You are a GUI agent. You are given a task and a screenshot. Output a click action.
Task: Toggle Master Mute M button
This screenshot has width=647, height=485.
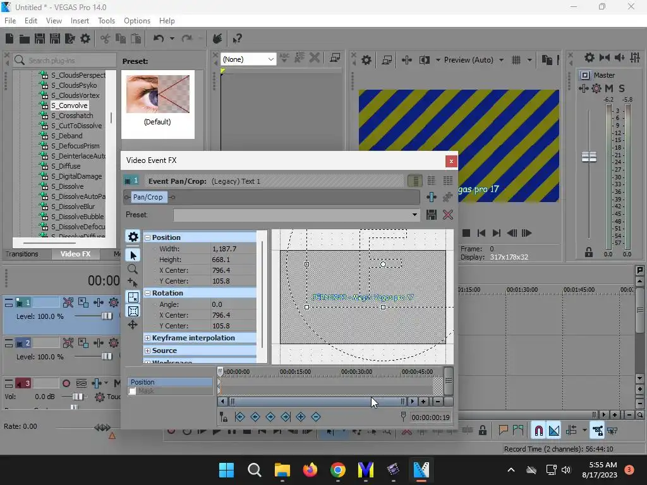(609, 88)
